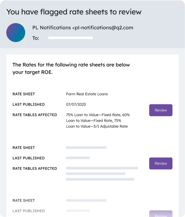Open the Farm Real Estate Loans rate sheet name
Image resolution: width=185 pixels, height=217 pixels.
pos(87,94)
